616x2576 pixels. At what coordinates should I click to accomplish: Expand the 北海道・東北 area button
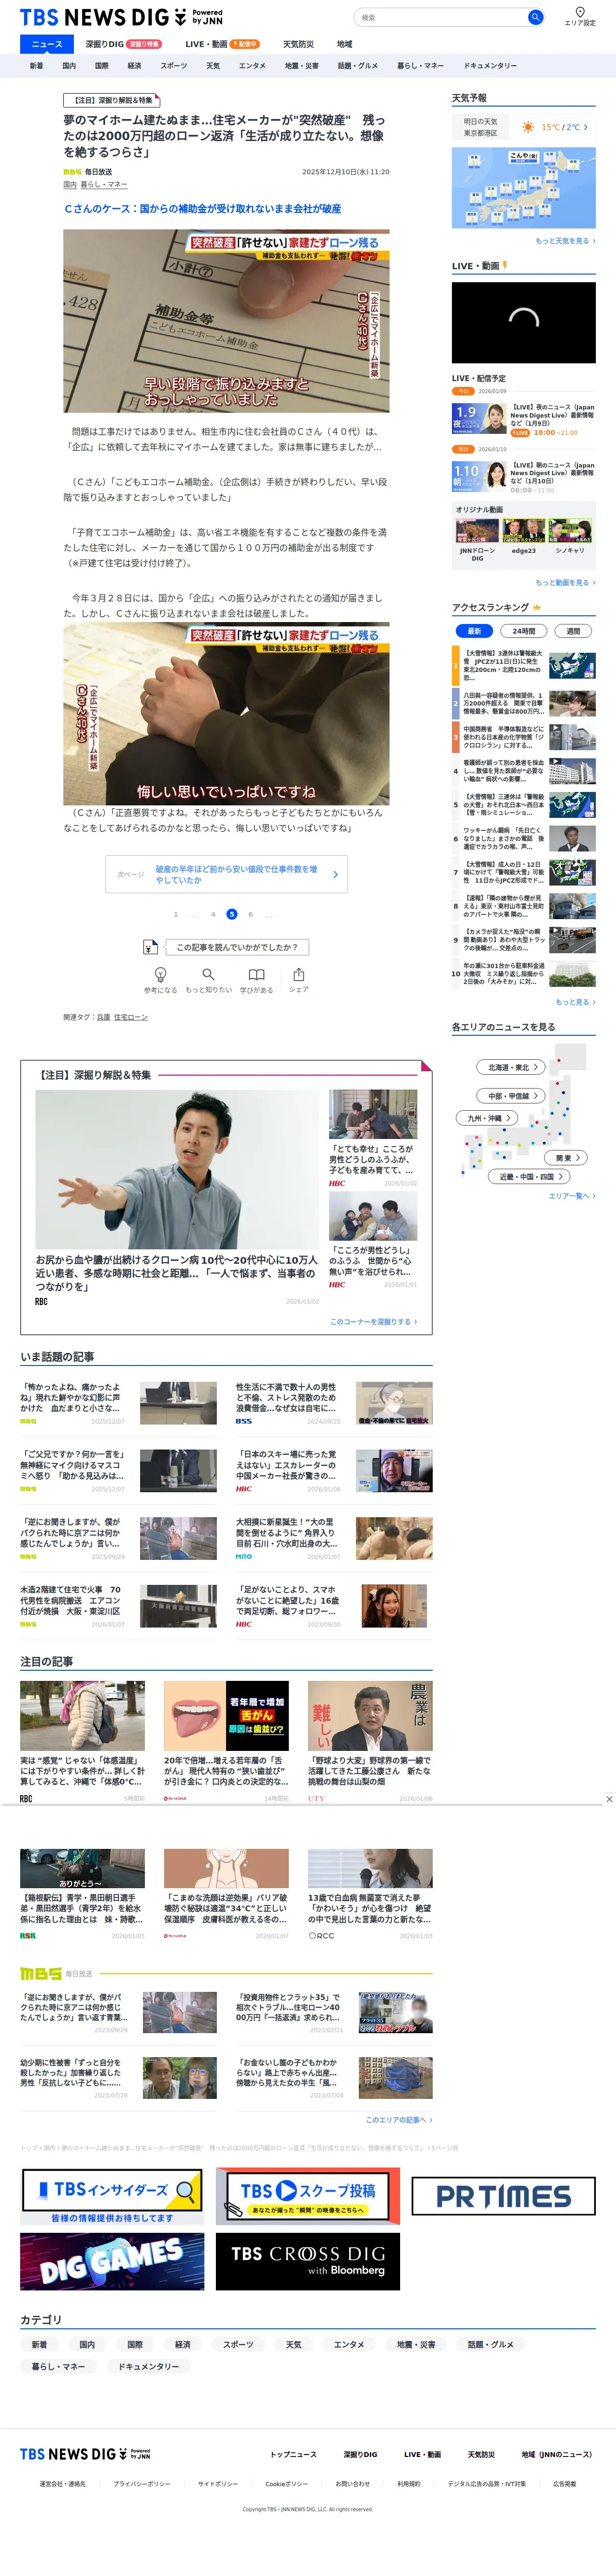click(511, 1067)
